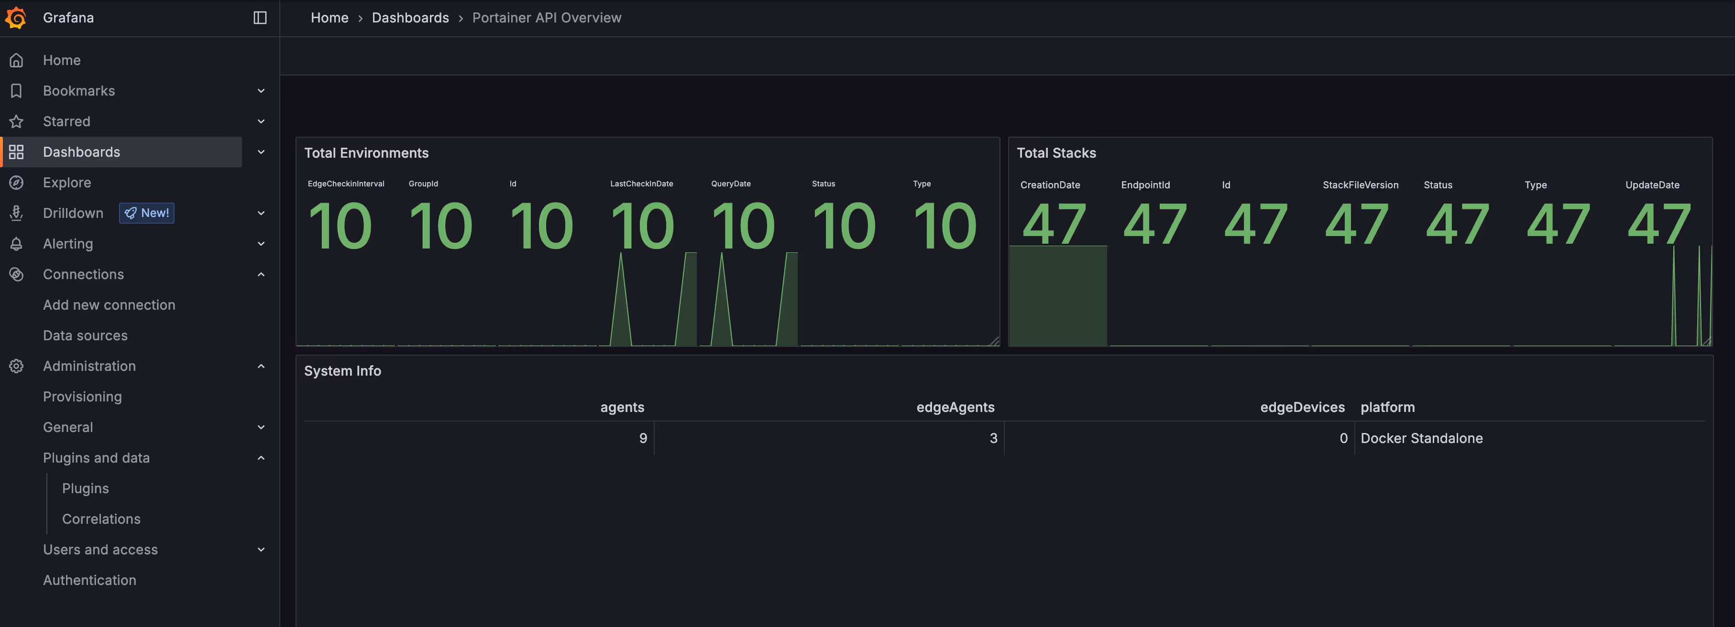Screen dimensions: 1735x627
Task: Click the Administration gear icon
Action: coord(16,366)
